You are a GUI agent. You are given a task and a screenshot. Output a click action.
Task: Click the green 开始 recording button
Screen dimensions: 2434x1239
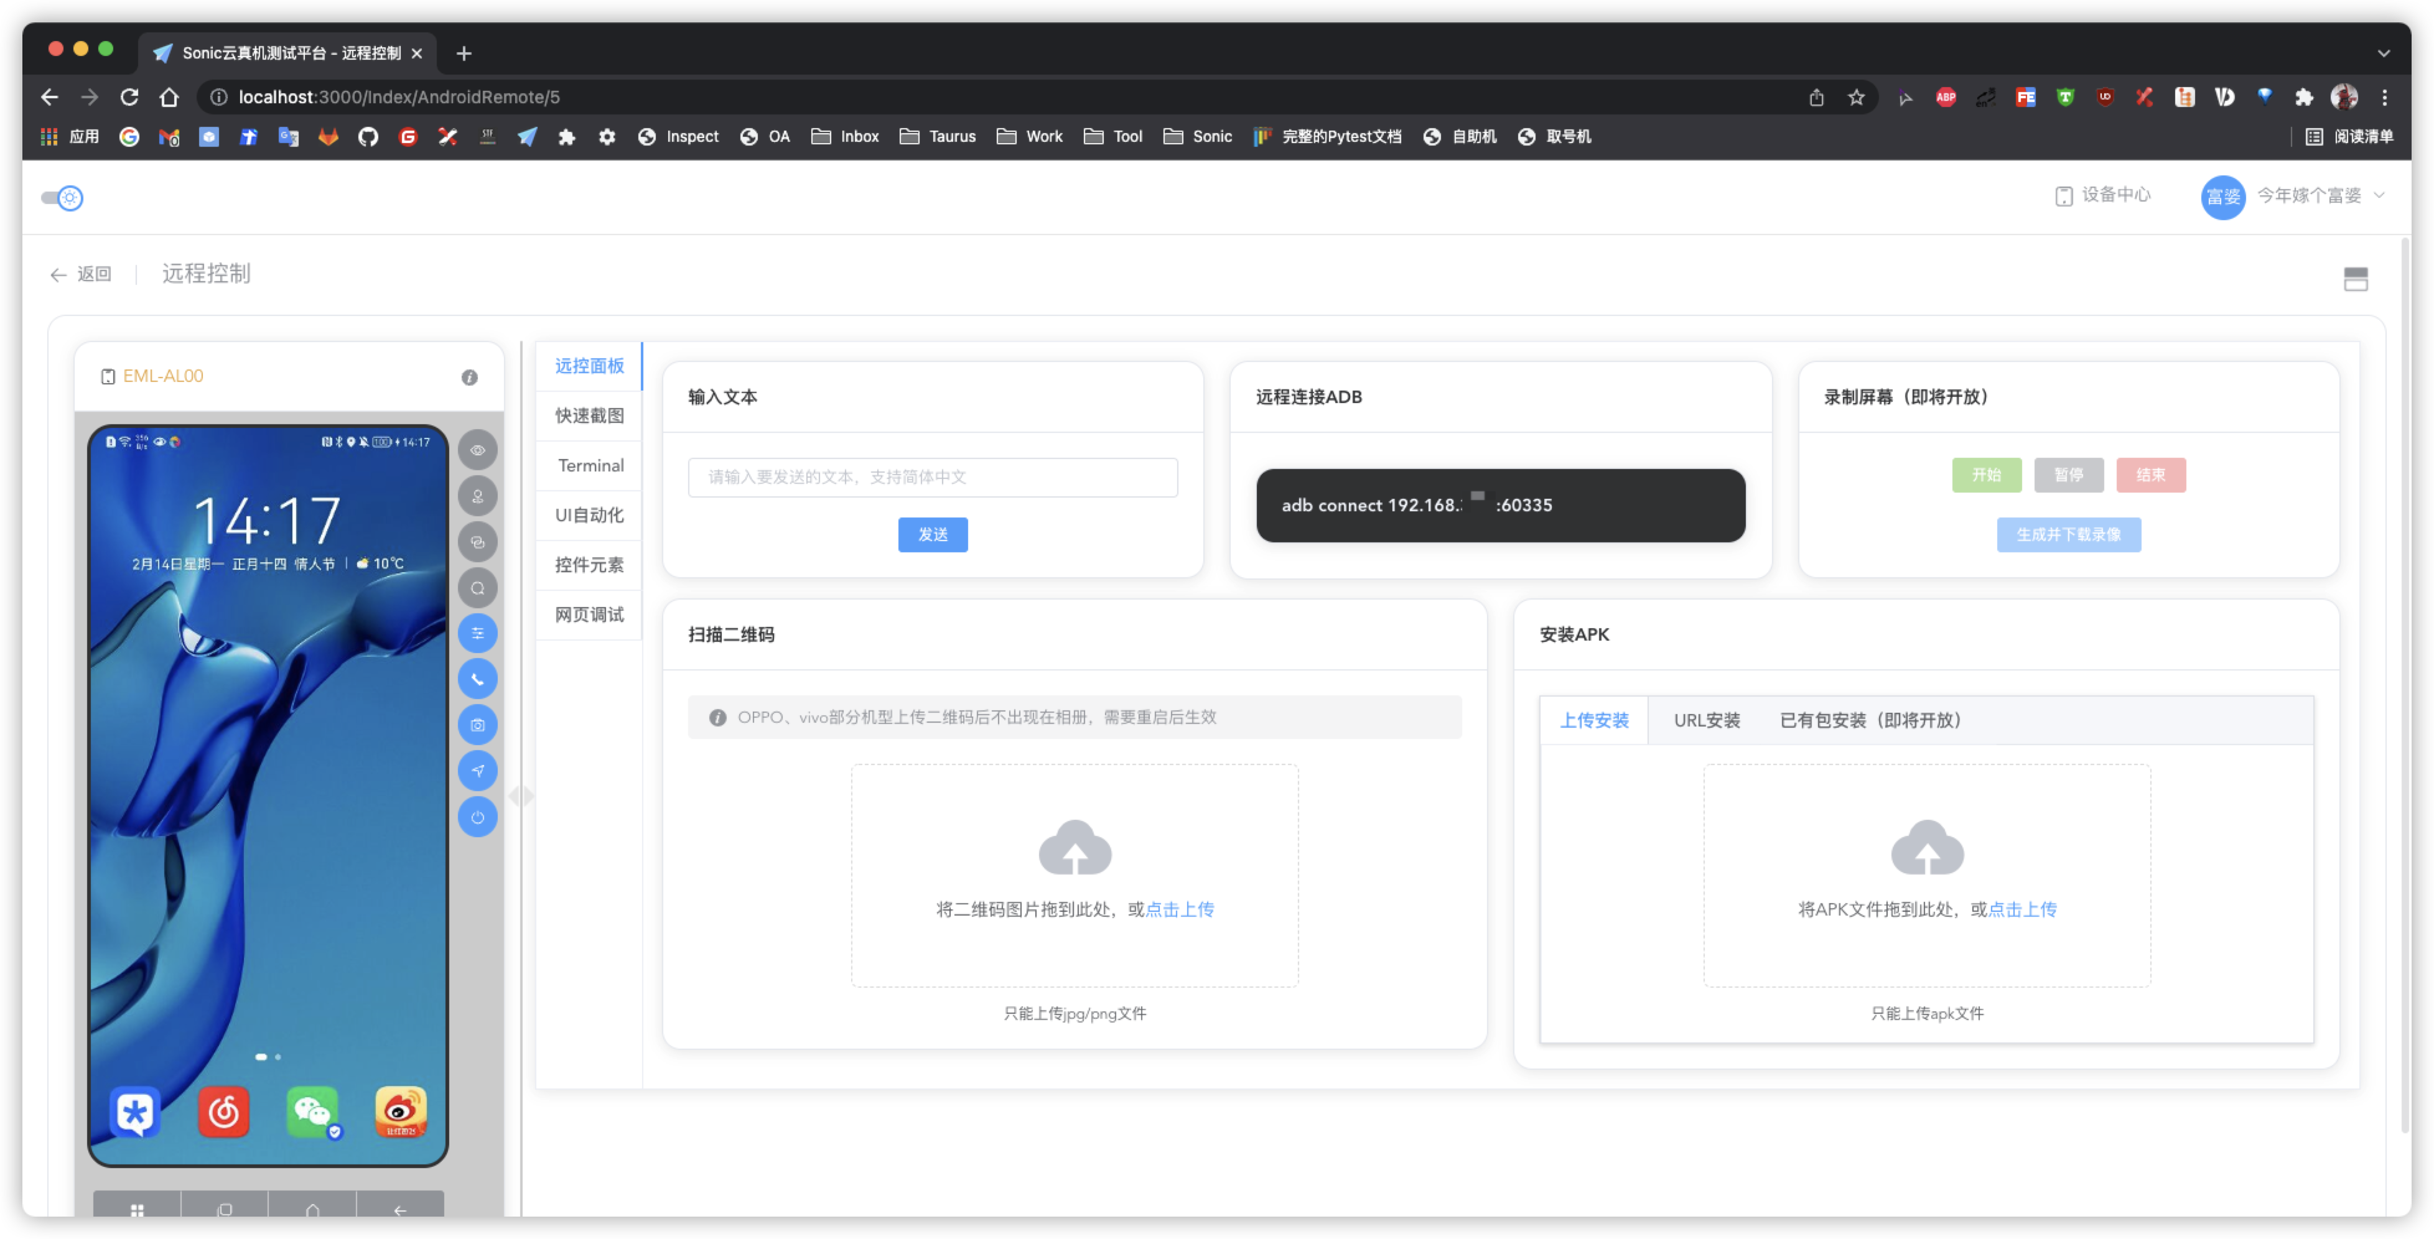click(x=1986, y=475)
